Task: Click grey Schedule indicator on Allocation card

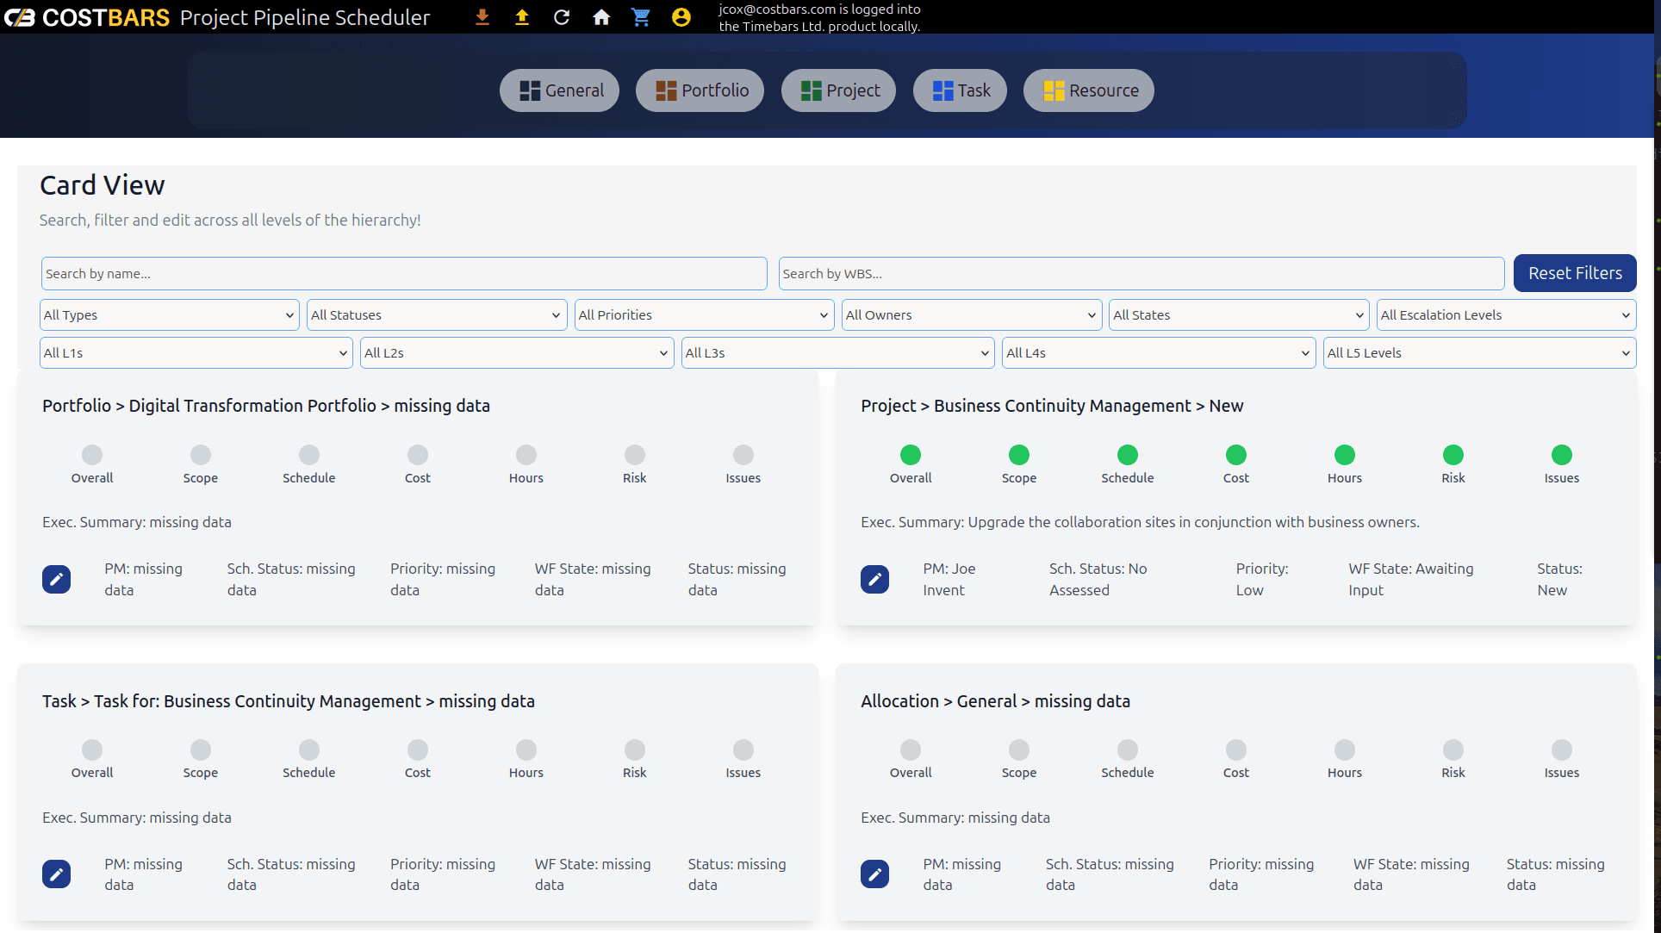Action: tap(1128, 750)
